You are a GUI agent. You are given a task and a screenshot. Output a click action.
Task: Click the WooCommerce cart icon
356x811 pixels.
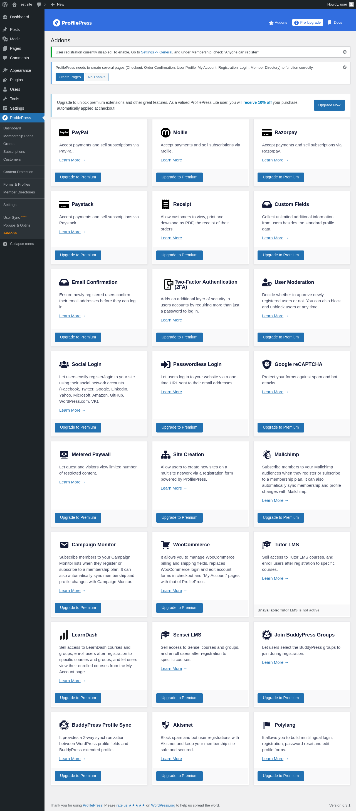click(165, 545)
